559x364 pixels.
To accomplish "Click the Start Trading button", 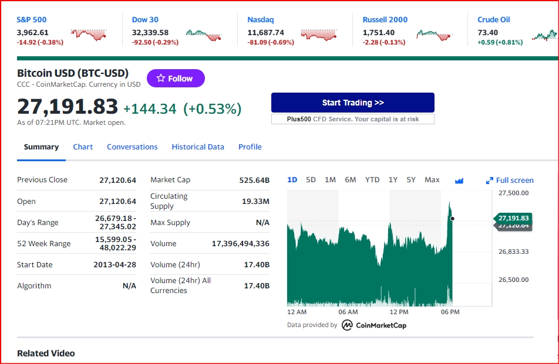I will point(352,103).
